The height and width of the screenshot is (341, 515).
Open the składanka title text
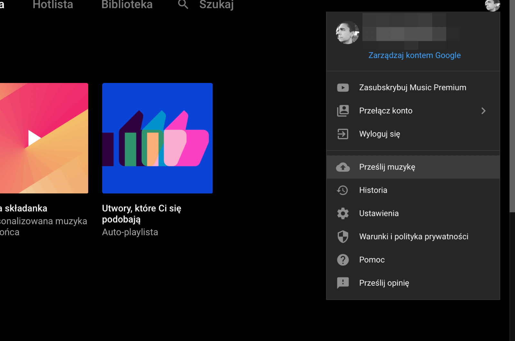point(24,208)
